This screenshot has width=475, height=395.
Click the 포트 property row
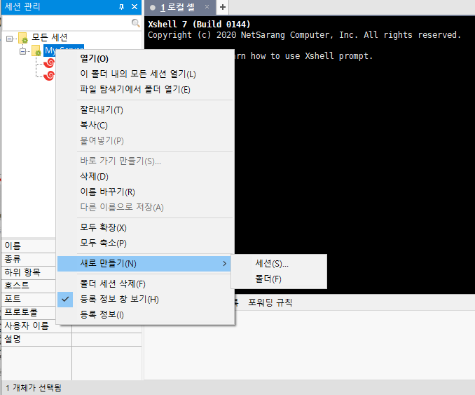coord(29,299)
